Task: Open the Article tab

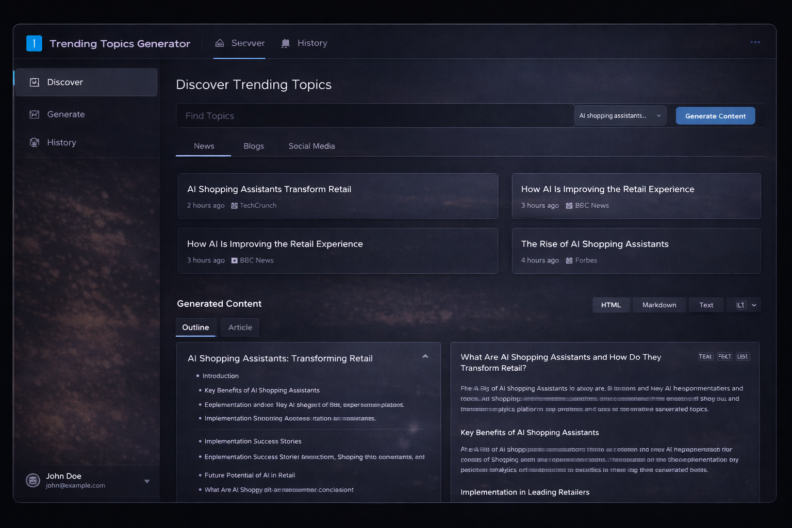Action: pyautogui.click(x=240, y=327)
